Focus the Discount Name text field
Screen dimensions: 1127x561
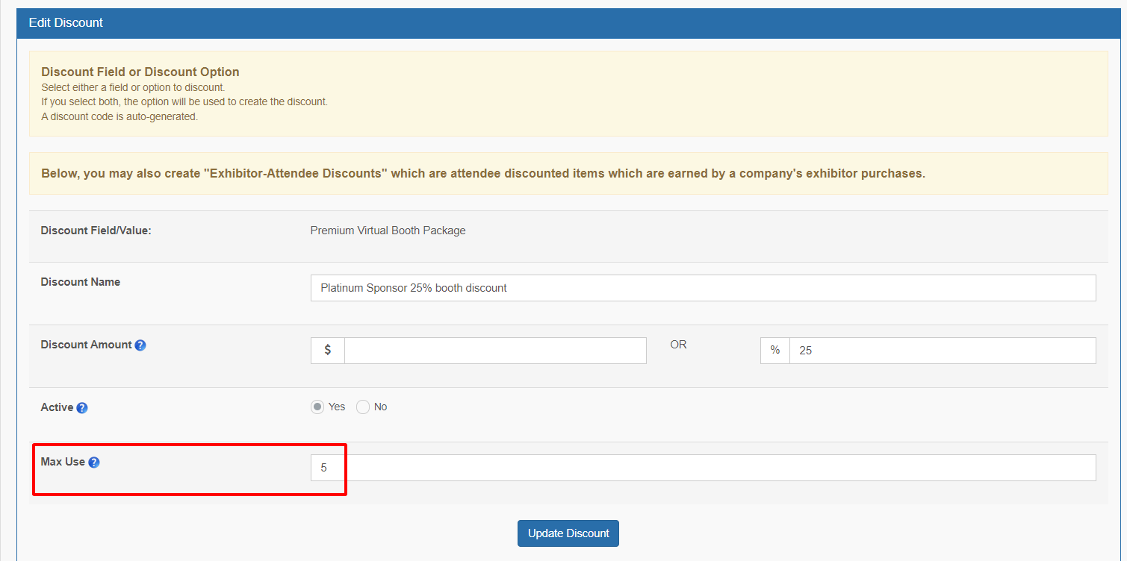tap(703, 288)
